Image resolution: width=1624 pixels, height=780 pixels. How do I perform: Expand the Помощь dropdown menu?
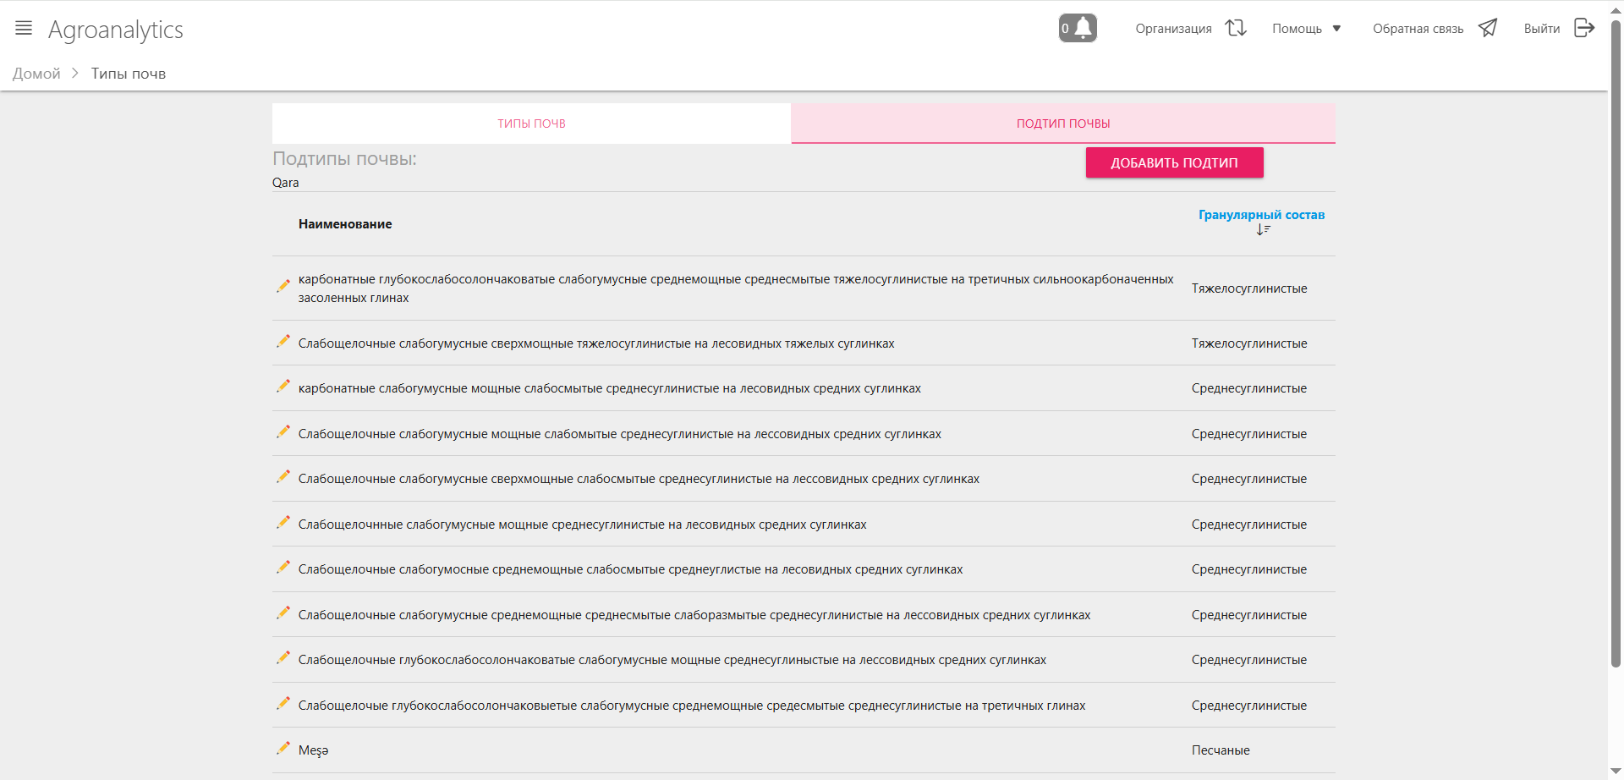(x=1297, y=29)
